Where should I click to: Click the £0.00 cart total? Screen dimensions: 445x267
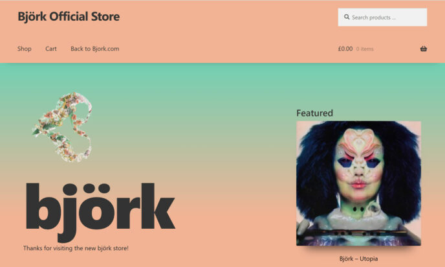click(345, 49)
